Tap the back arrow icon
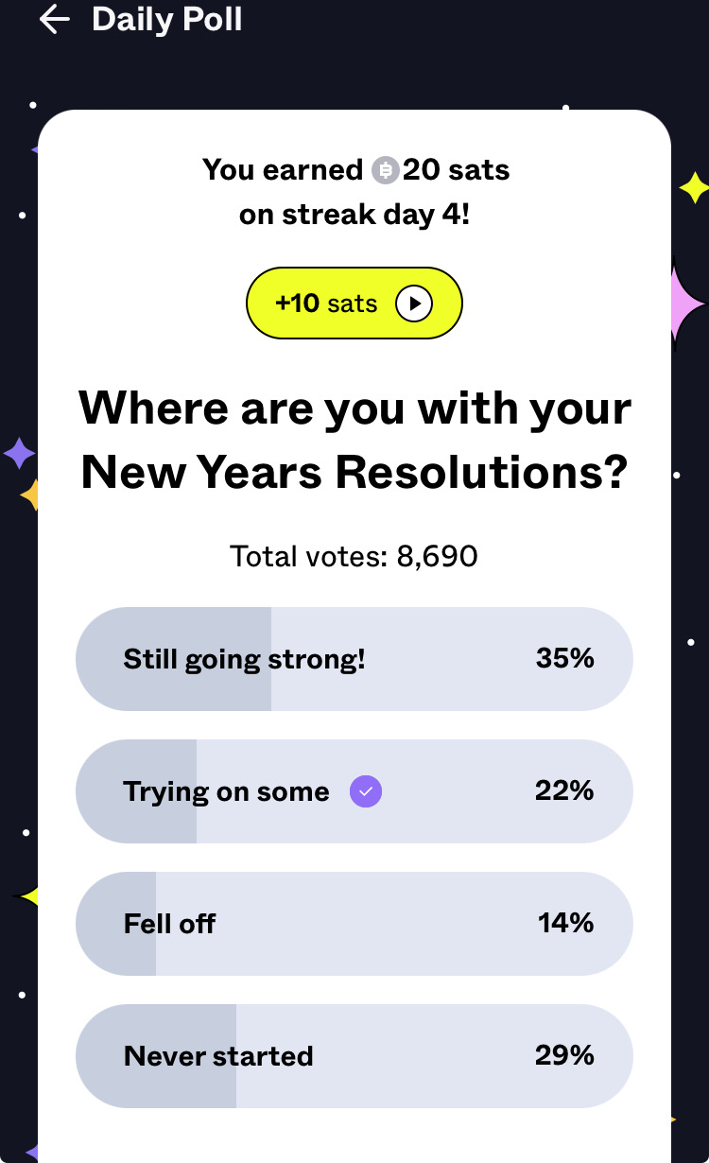 pos(55,20)
